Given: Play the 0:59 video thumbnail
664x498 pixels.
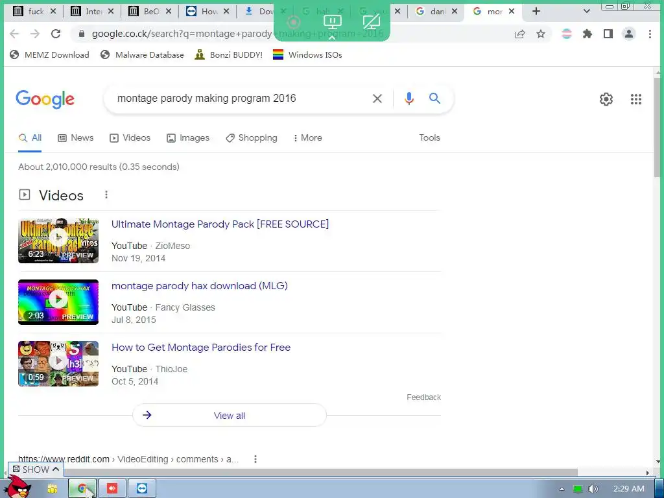Looking at the screenshot, I should point(58,363).
